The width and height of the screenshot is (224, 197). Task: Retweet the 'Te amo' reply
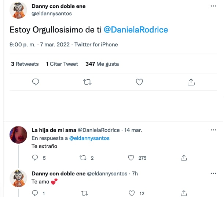pyautogui.click(x=83, y=193)
